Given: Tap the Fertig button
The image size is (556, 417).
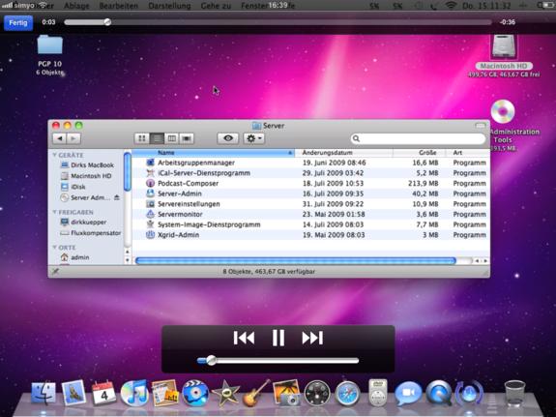Looking at the screenshot, I should coord(18,22).
